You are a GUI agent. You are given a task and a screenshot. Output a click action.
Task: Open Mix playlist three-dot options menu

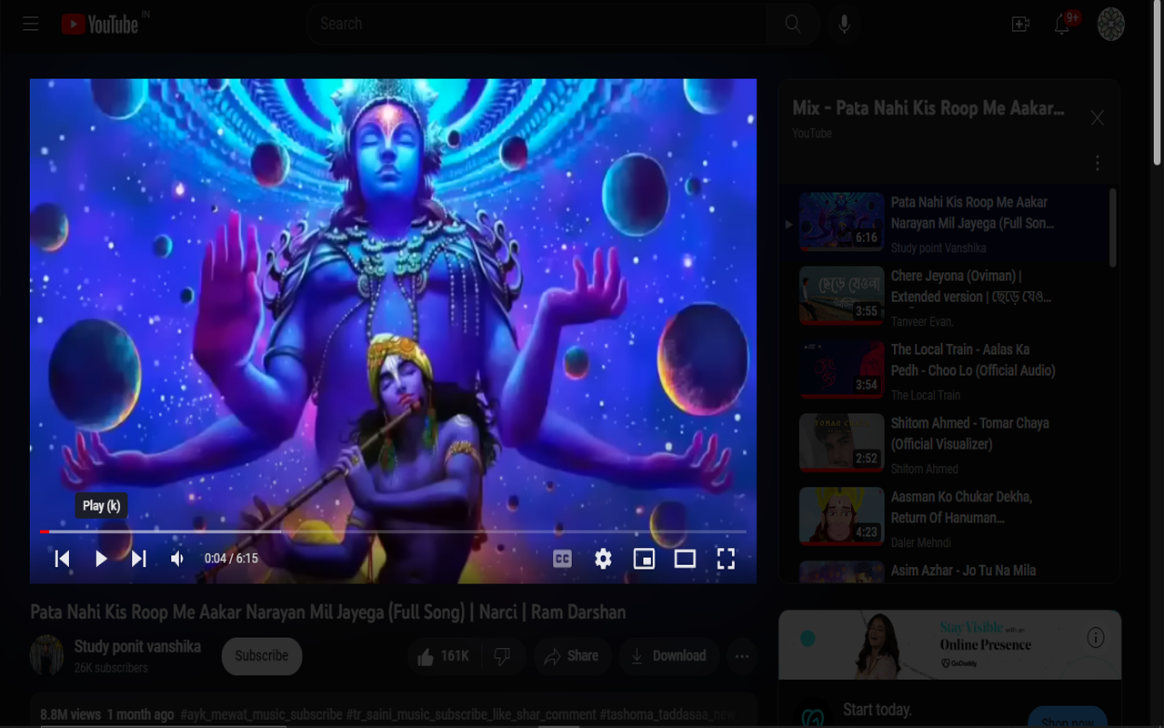coord(1098,163)
